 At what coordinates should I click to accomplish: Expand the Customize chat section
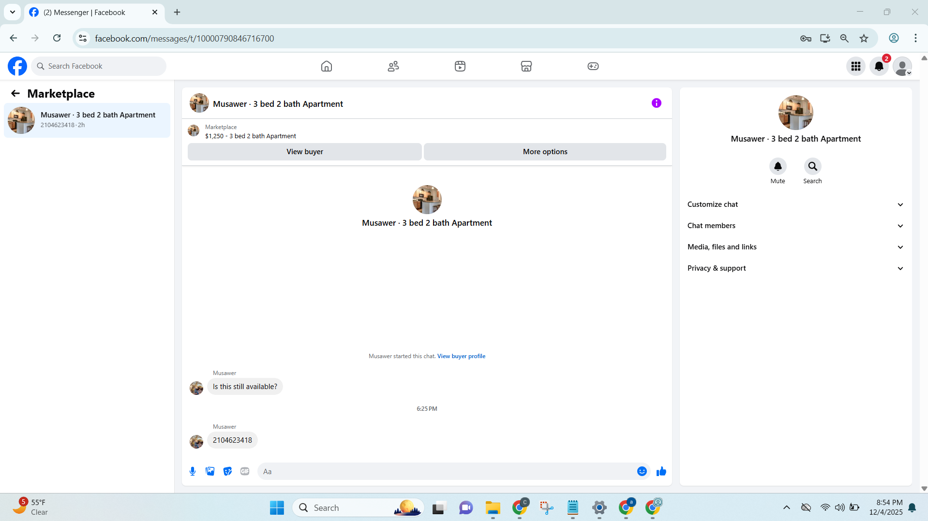(x=795, y=204)
